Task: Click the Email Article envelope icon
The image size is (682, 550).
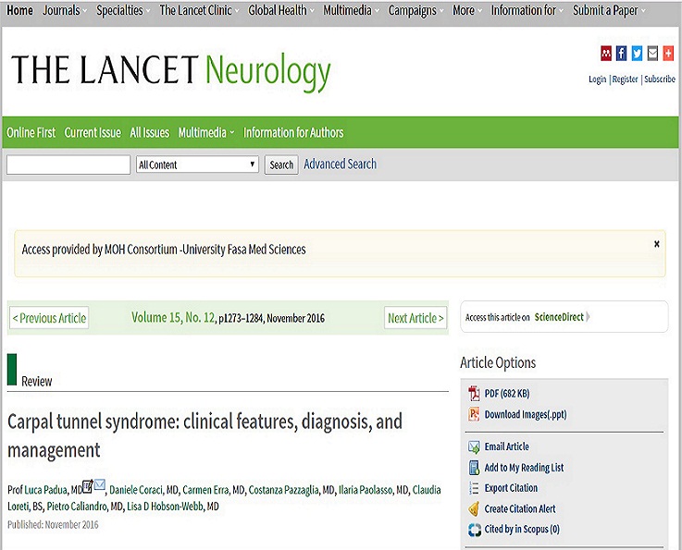Action: click(x=474, y=446)
